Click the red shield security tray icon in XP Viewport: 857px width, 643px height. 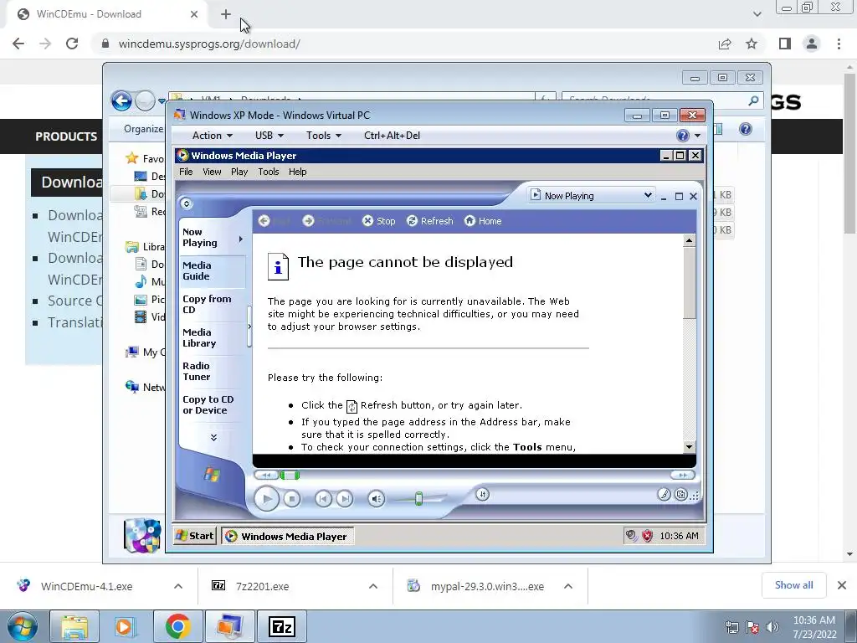648,536
